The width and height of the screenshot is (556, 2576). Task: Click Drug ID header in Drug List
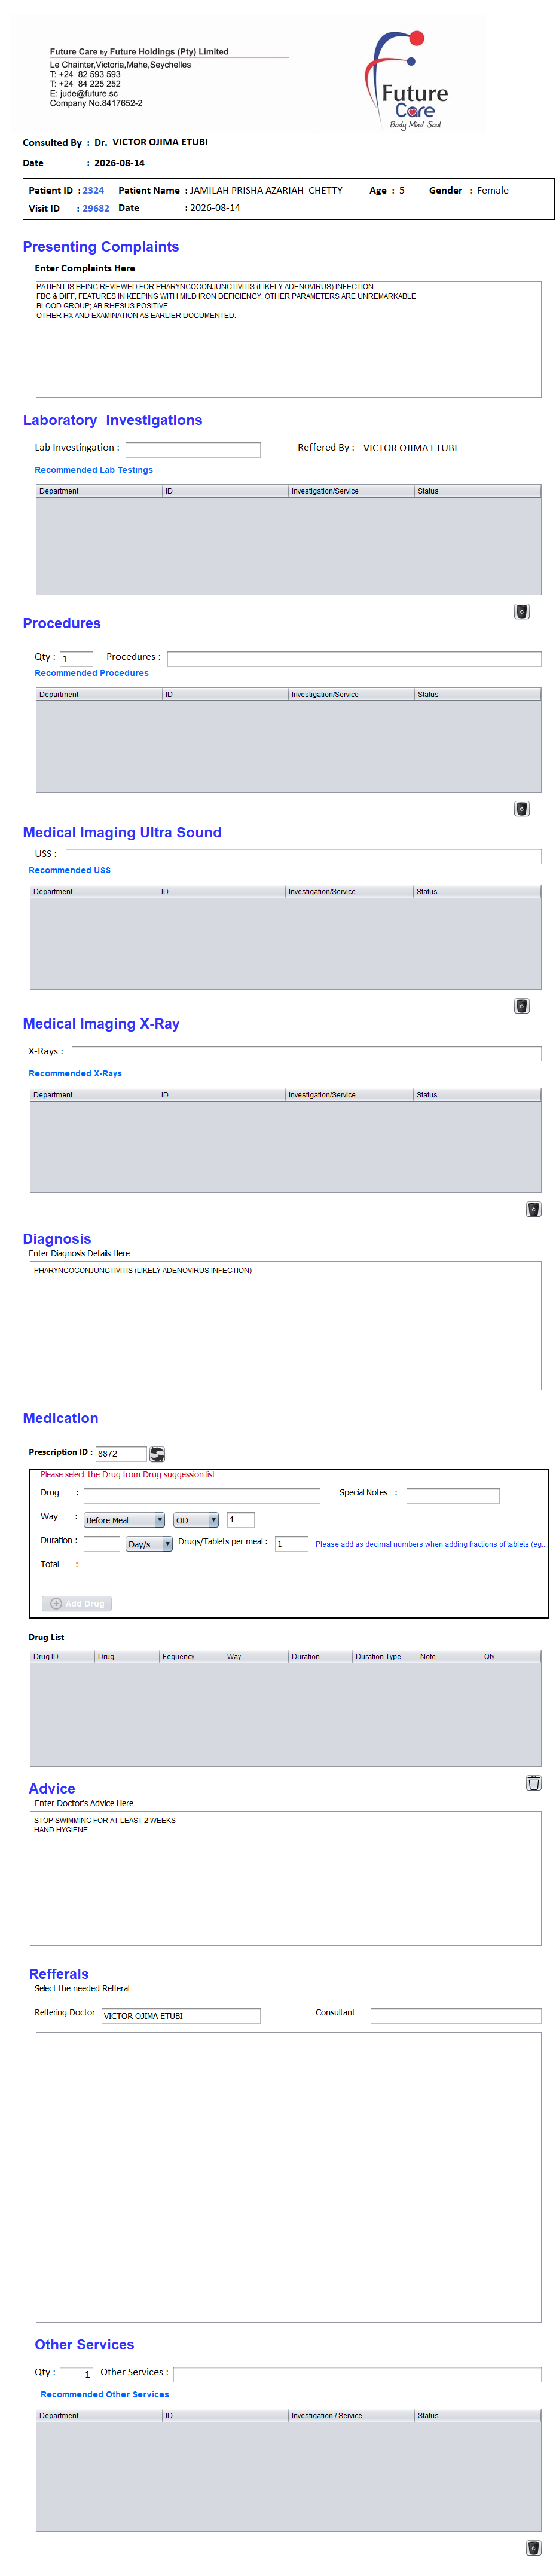point(62,1657)
